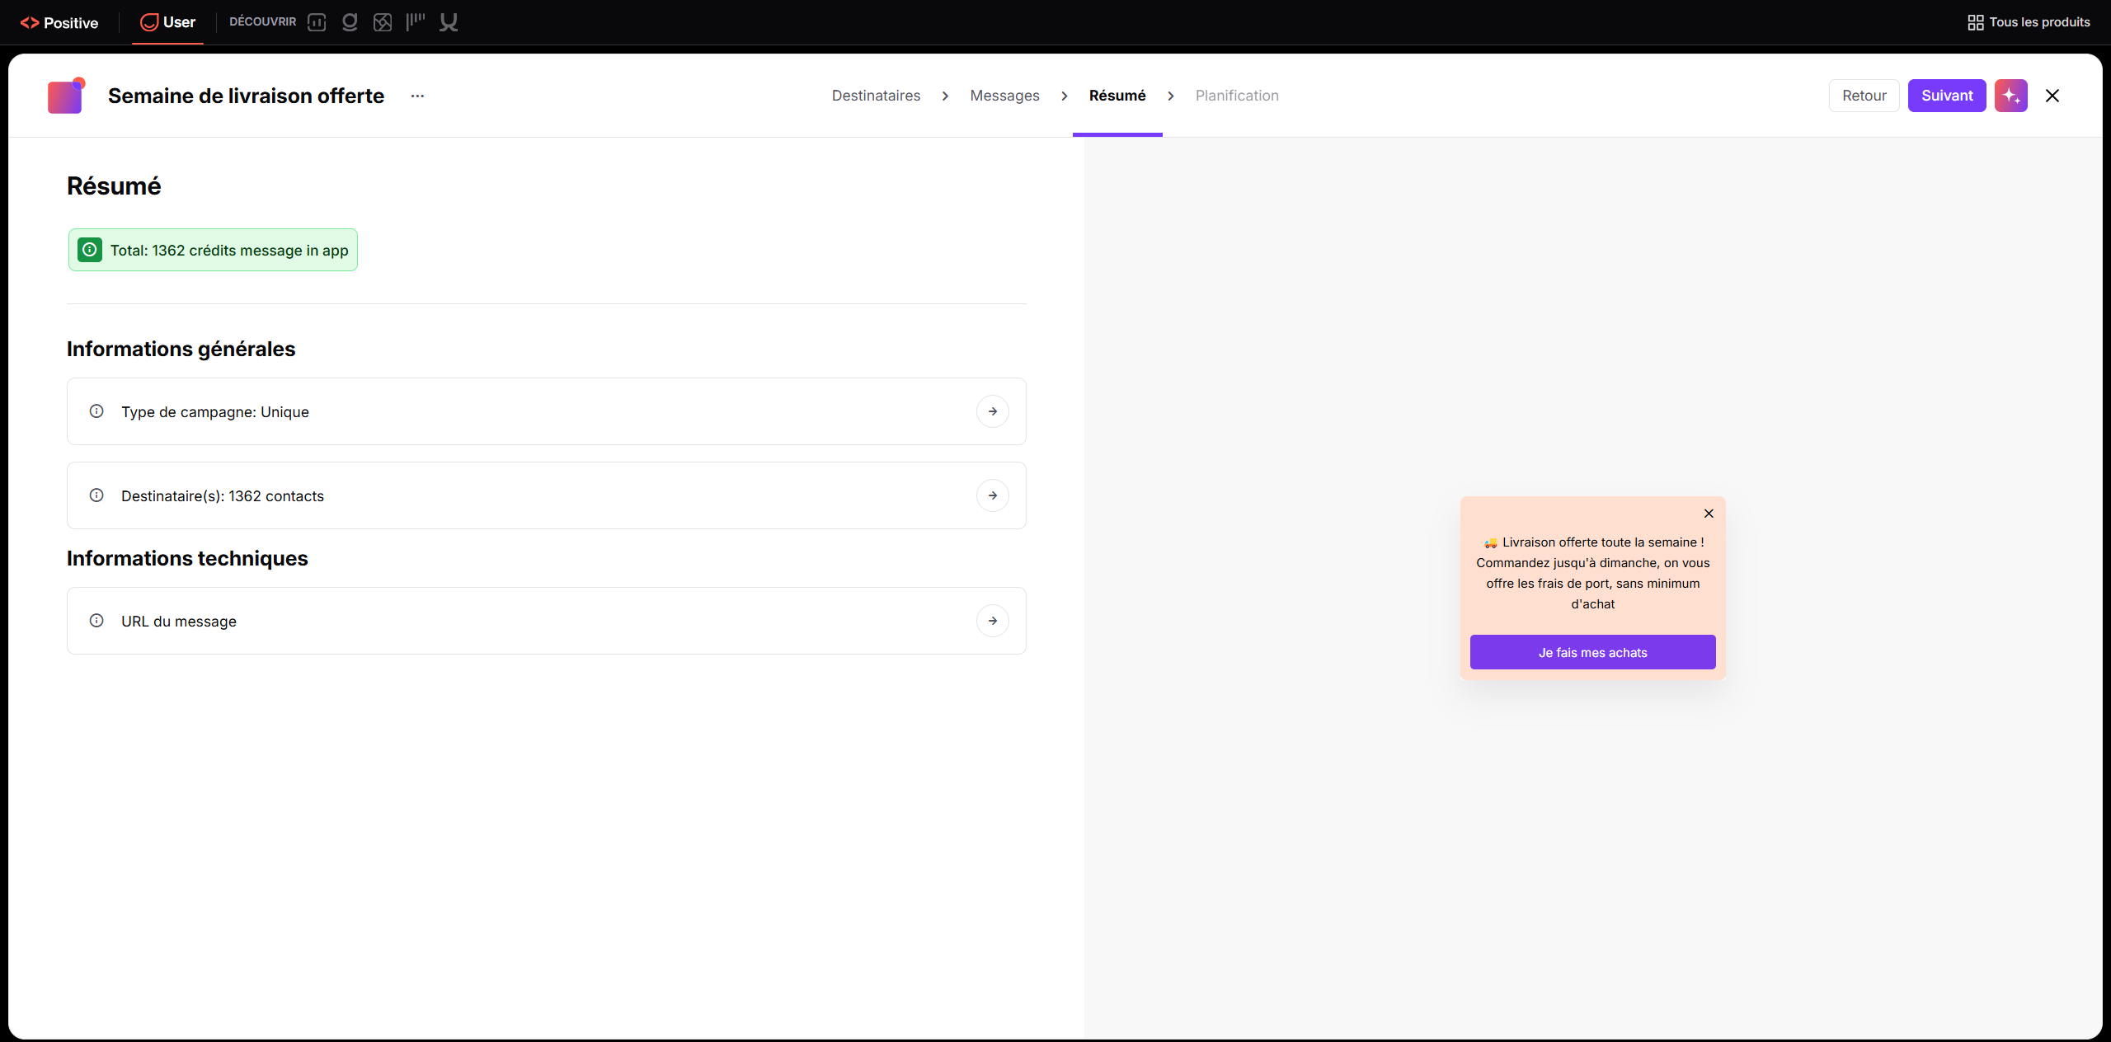
Task: Open the last Découvrir product icon
Action: click(449, 22)
